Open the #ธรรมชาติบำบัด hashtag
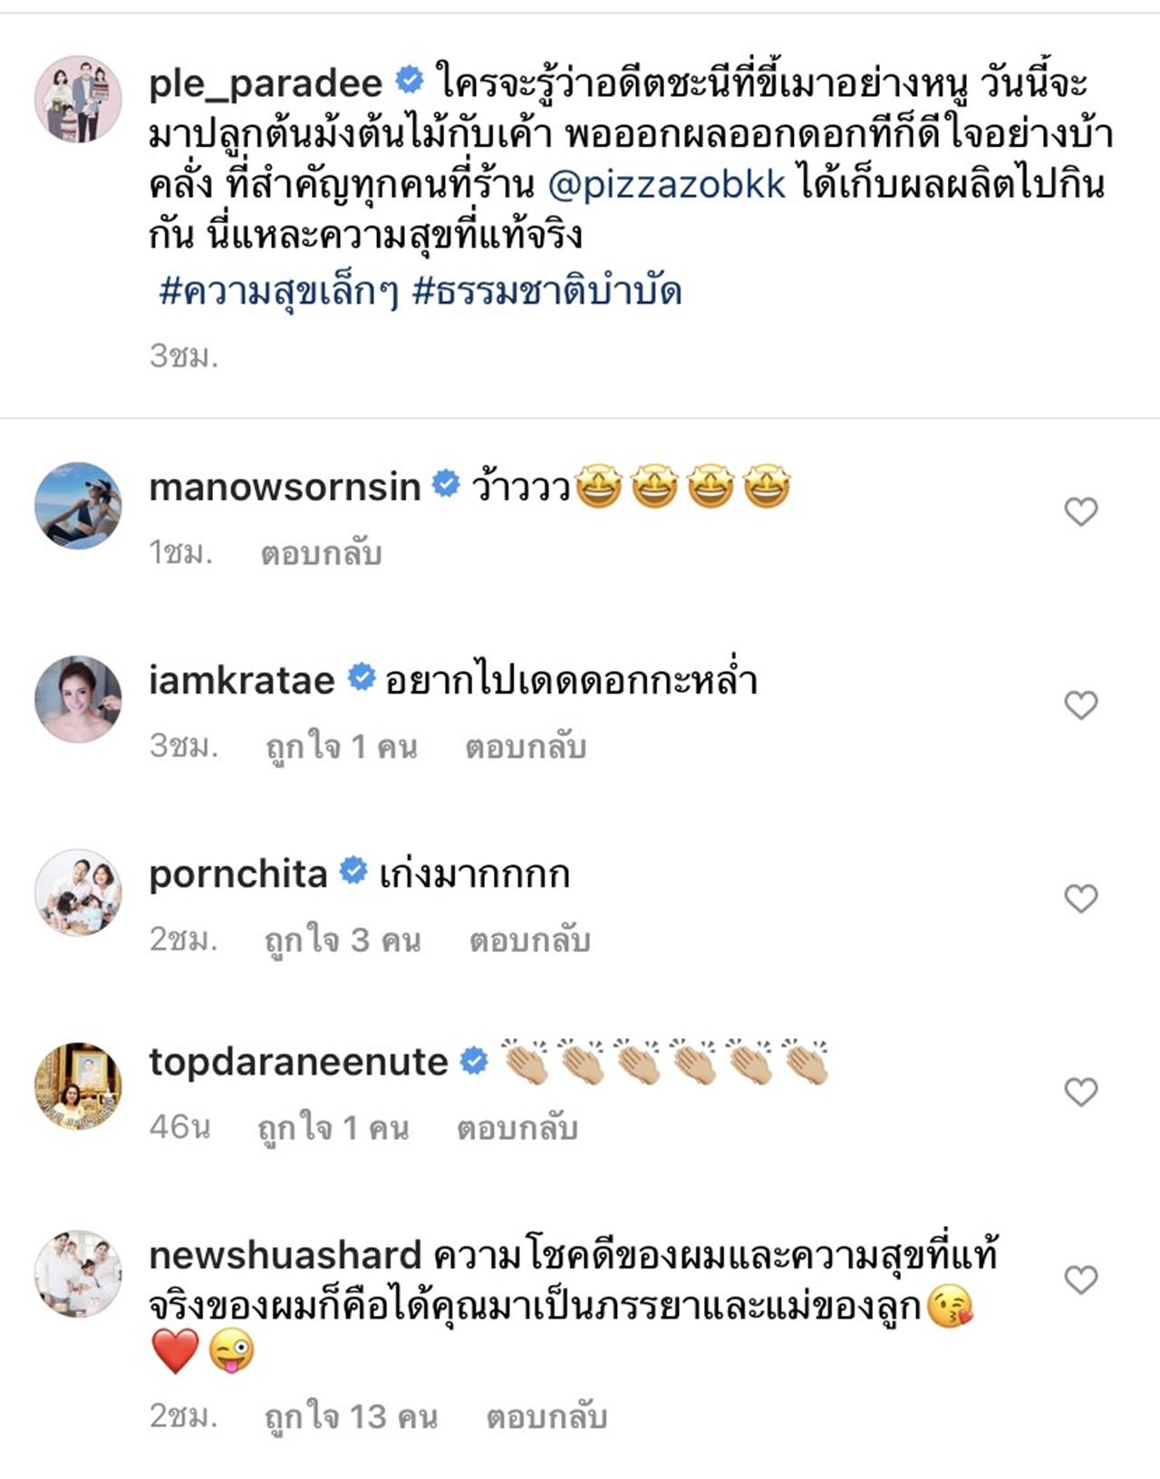This screenshot has height=1479, width=1160. [546, 292]
